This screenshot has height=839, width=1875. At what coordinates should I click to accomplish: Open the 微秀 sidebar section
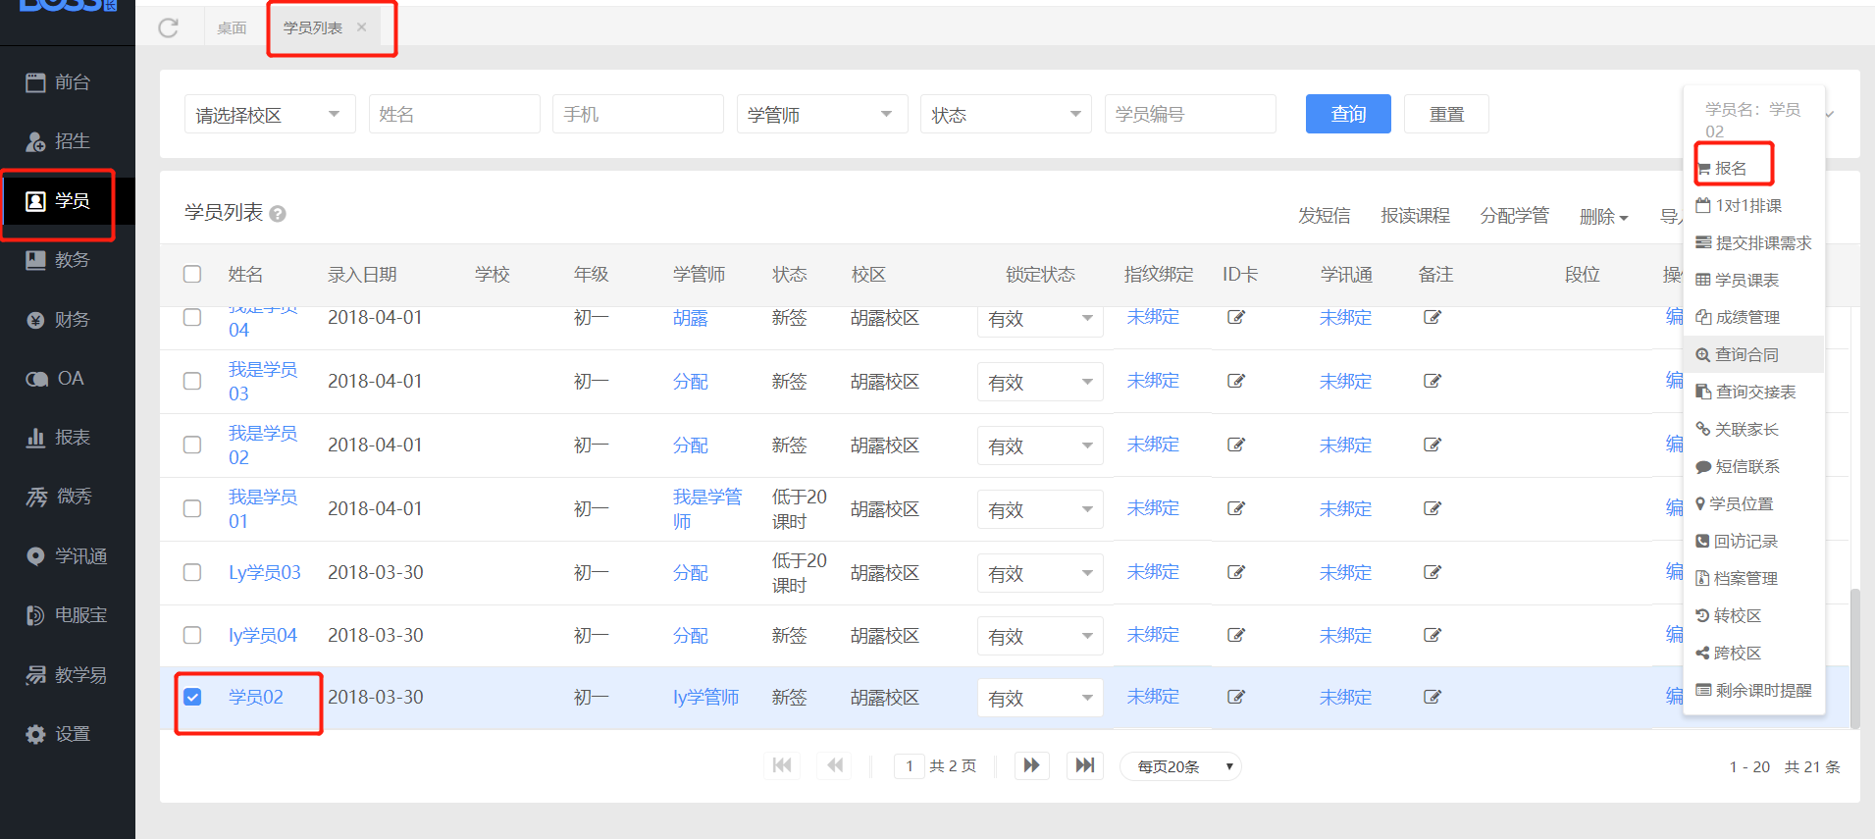pos(59,497)
